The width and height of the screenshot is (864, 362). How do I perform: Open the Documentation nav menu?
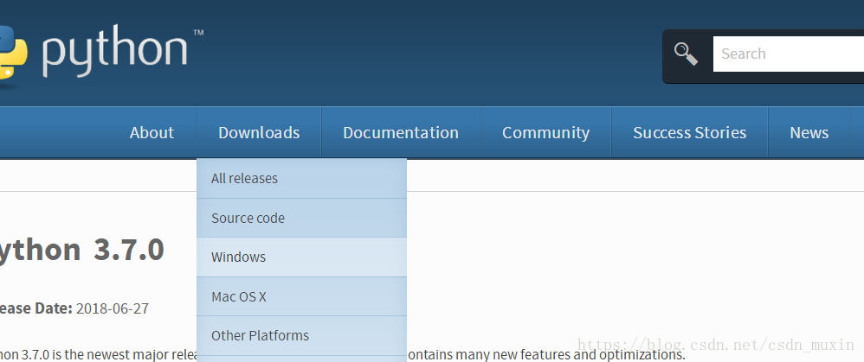[x=401, y=132]
